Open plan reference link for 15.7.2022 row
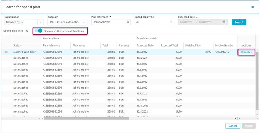The width and height of the screenshot is (260, 133). (x=52, y=94)
